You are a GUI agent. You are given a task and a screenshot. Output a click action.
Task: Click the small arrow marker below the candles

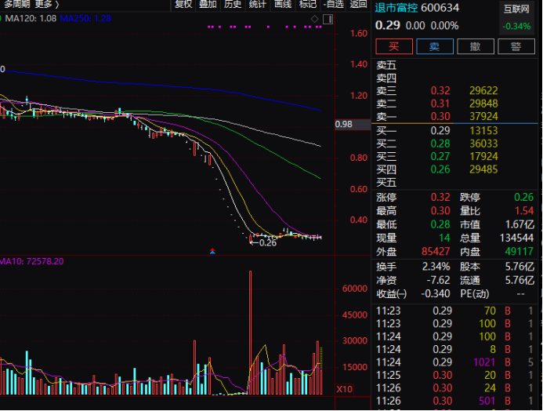[x=213, y=251]
